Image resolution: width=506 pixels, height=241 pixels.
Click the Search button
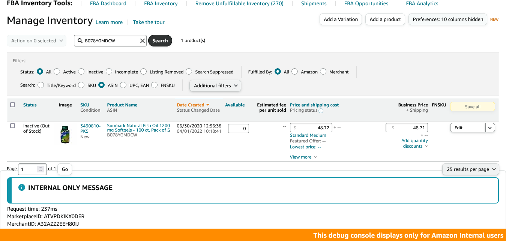160,41
